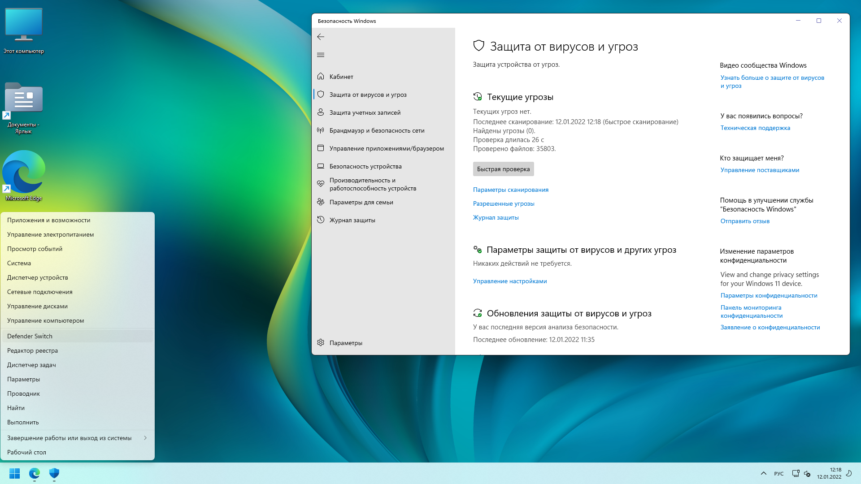The height and width of the screenshot is (484, 861).
Task: Open Параметры at sidebar bottom
Action: click(x=383, y=343)
